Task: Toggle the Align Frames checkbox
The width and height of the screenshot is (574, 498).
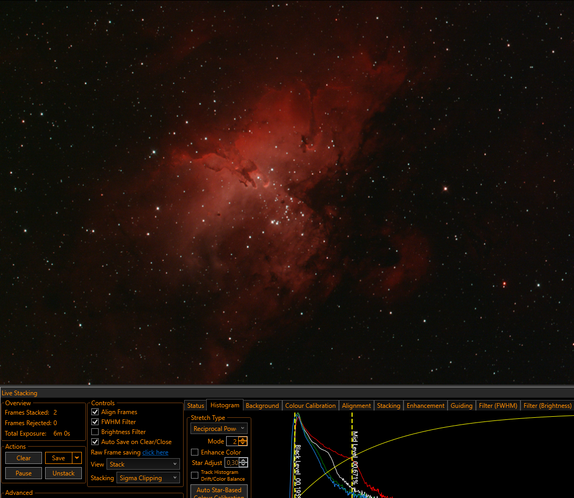Action: click(95, 412)
